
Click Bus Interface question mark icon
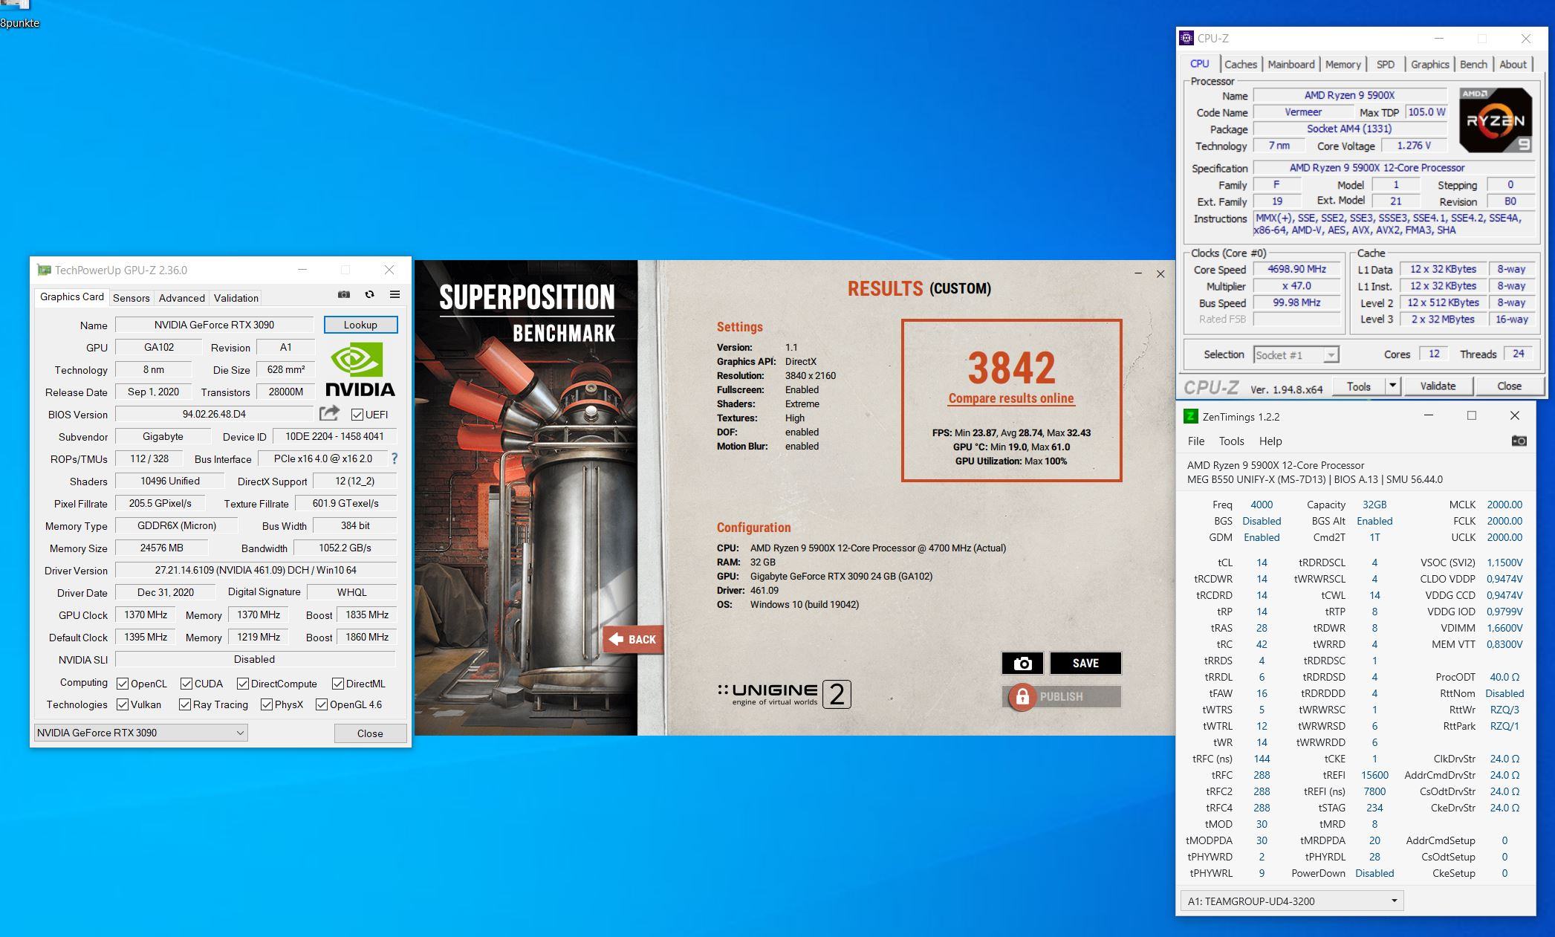coord(395,458)
